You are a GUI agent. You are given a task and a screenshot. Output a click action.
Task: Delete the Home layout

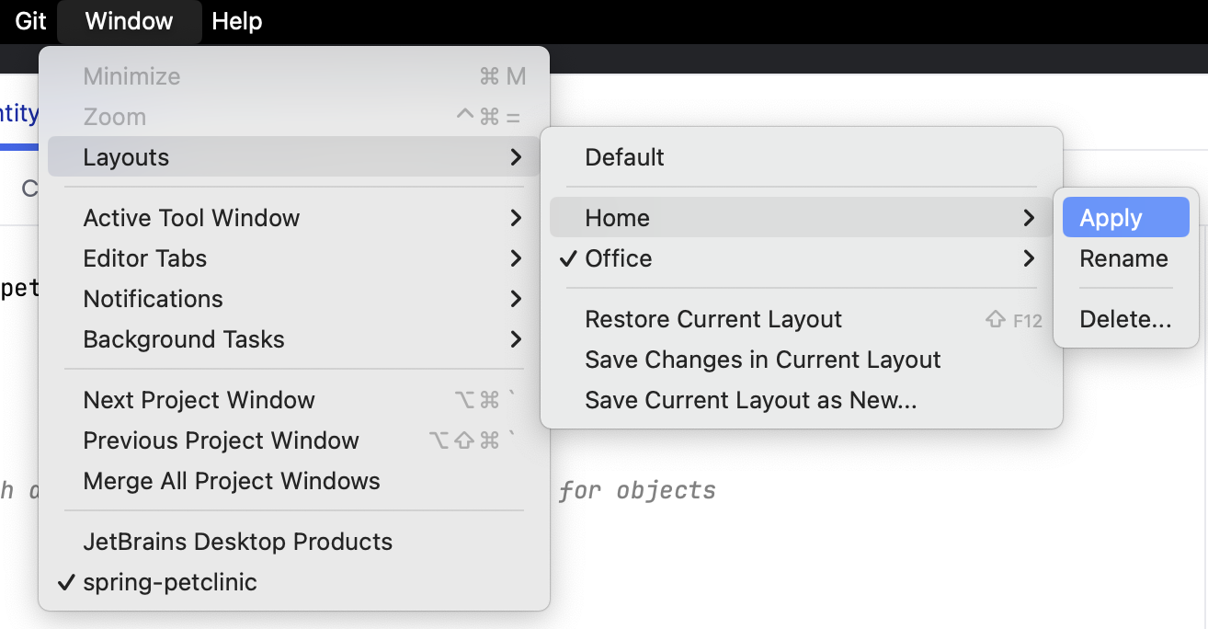1125,319
